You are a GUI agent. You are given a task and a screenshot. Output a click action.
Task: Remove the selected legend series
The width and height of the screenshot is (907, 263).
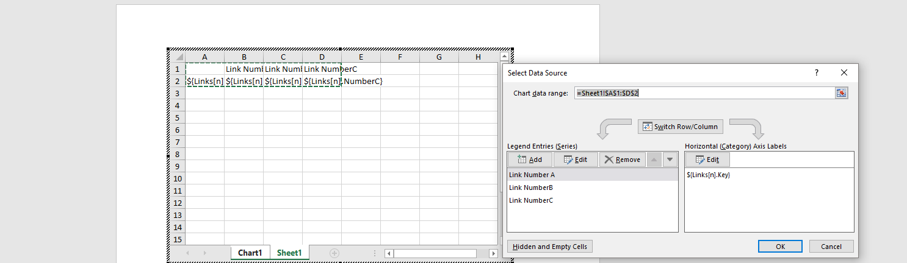(622, 160)
